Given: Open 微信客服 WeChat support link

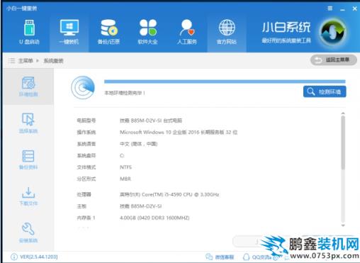Looking at the screenshot, I should tap(220, 257).
